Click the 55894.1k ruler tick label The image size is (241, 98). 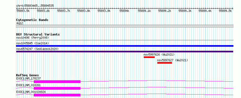click(145, 11)
